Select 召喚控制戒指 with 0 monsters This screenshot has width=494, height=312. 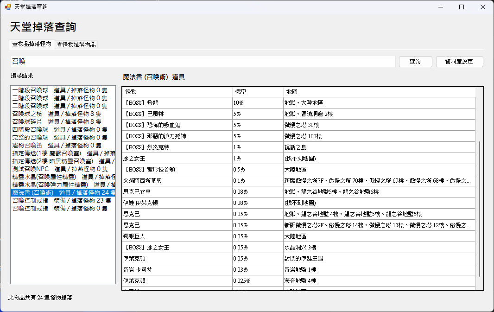(63, 208)
